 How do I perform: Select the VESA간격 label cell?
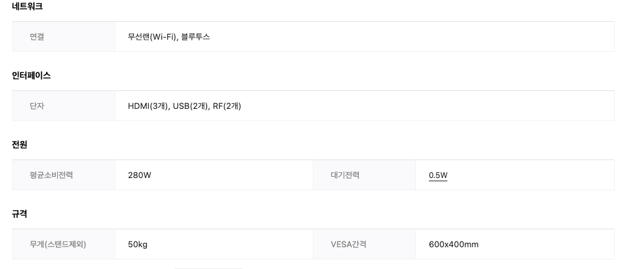coord(364,244)
